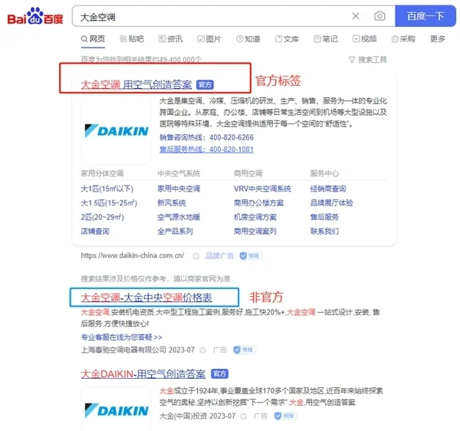This screenshot has height=431, width=460.
Task: Click the camera image search icon
Action: point(379,16)
